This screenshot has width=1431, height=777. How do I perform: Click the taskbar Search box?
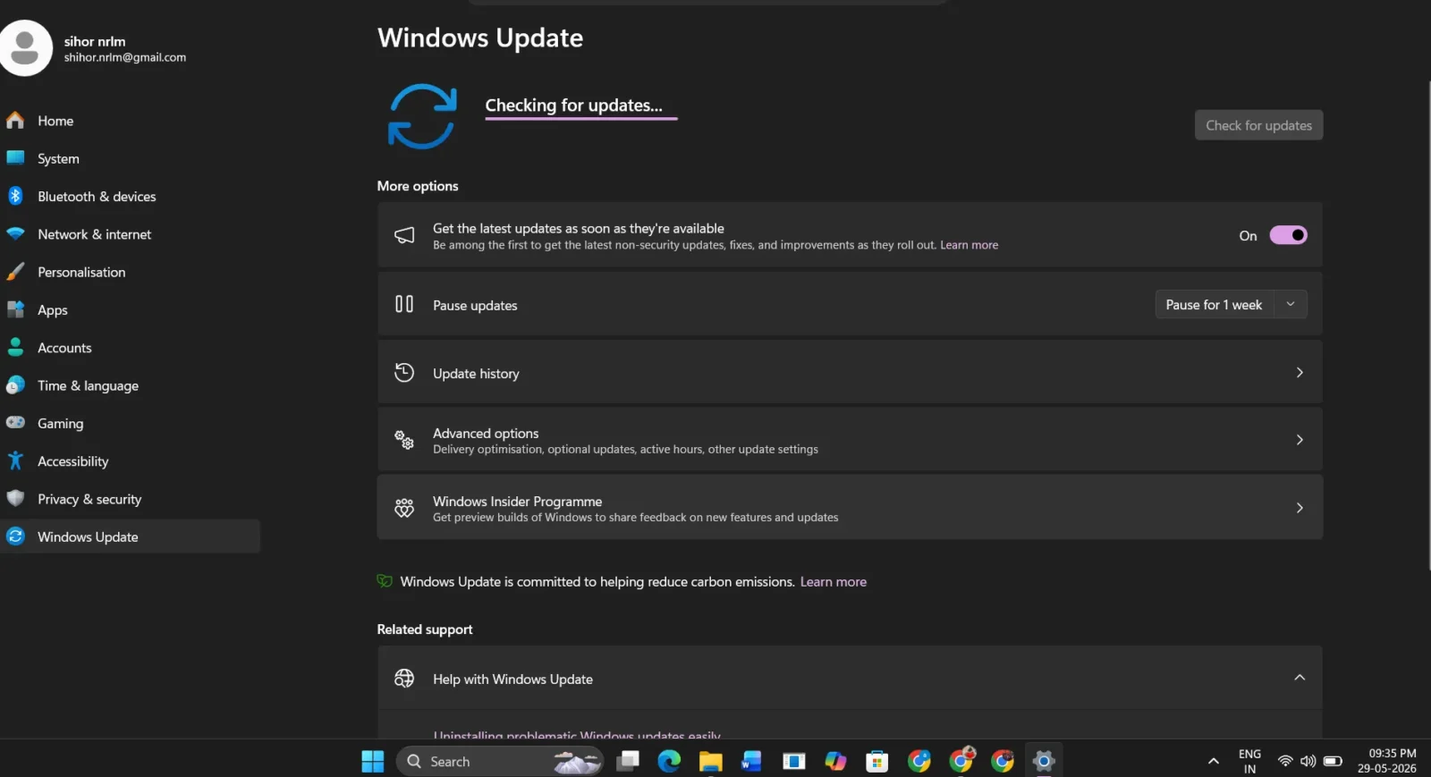500,761
